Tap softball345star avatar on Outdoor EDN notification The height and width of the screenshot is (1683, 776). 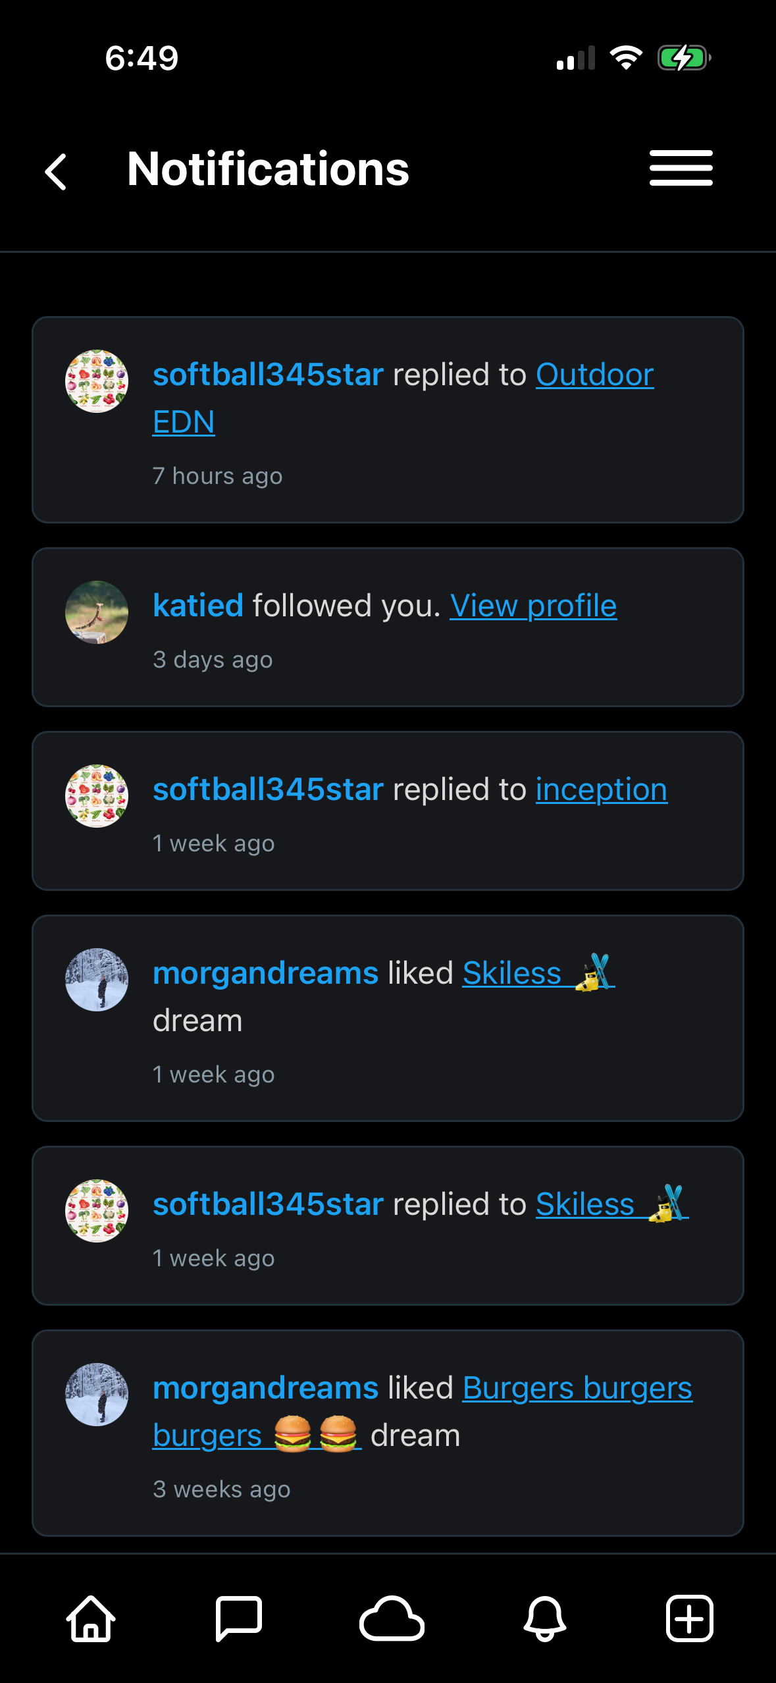click(97, 381)
